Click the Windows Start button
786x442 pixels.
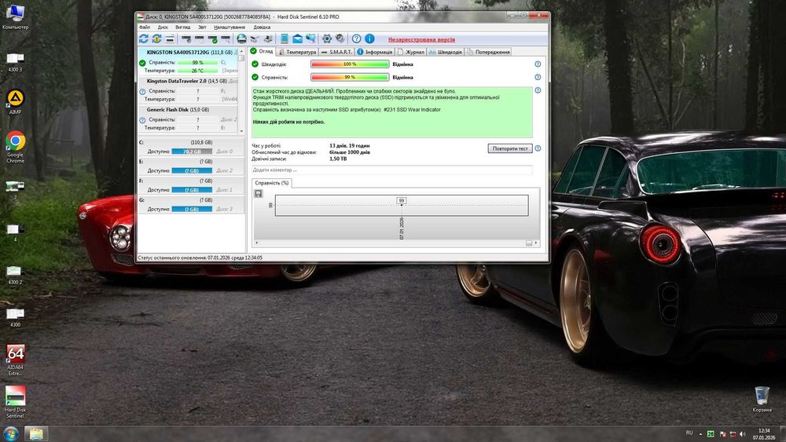(10, 433)
